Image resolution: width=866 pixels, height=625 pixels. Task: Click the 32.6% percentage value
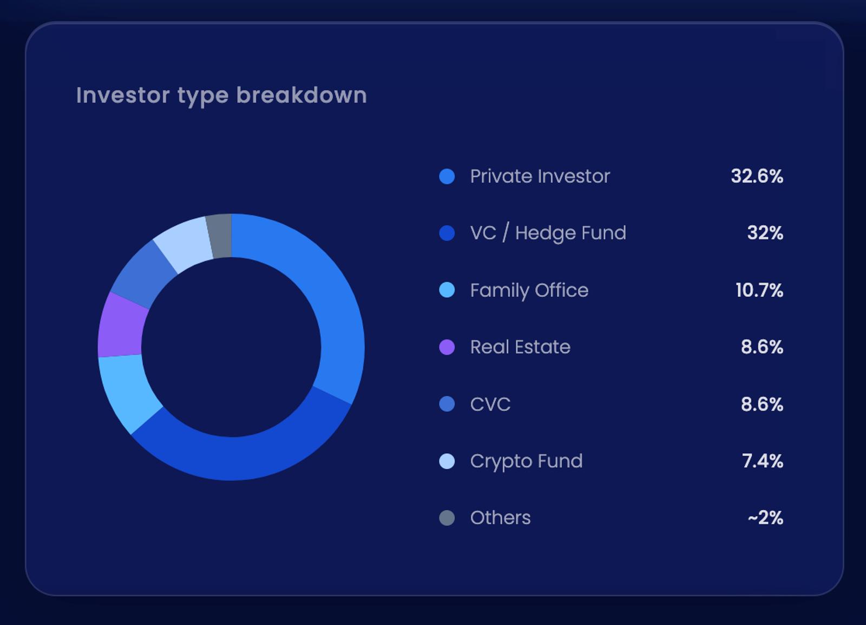(756, 177)
